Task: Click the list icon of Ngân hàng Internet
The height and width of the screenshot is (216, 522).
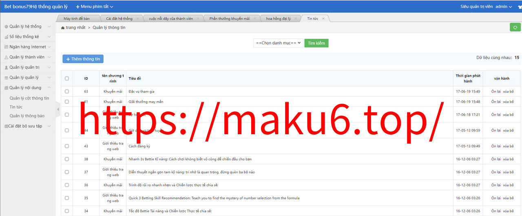Action: click(x=6, y=47)
